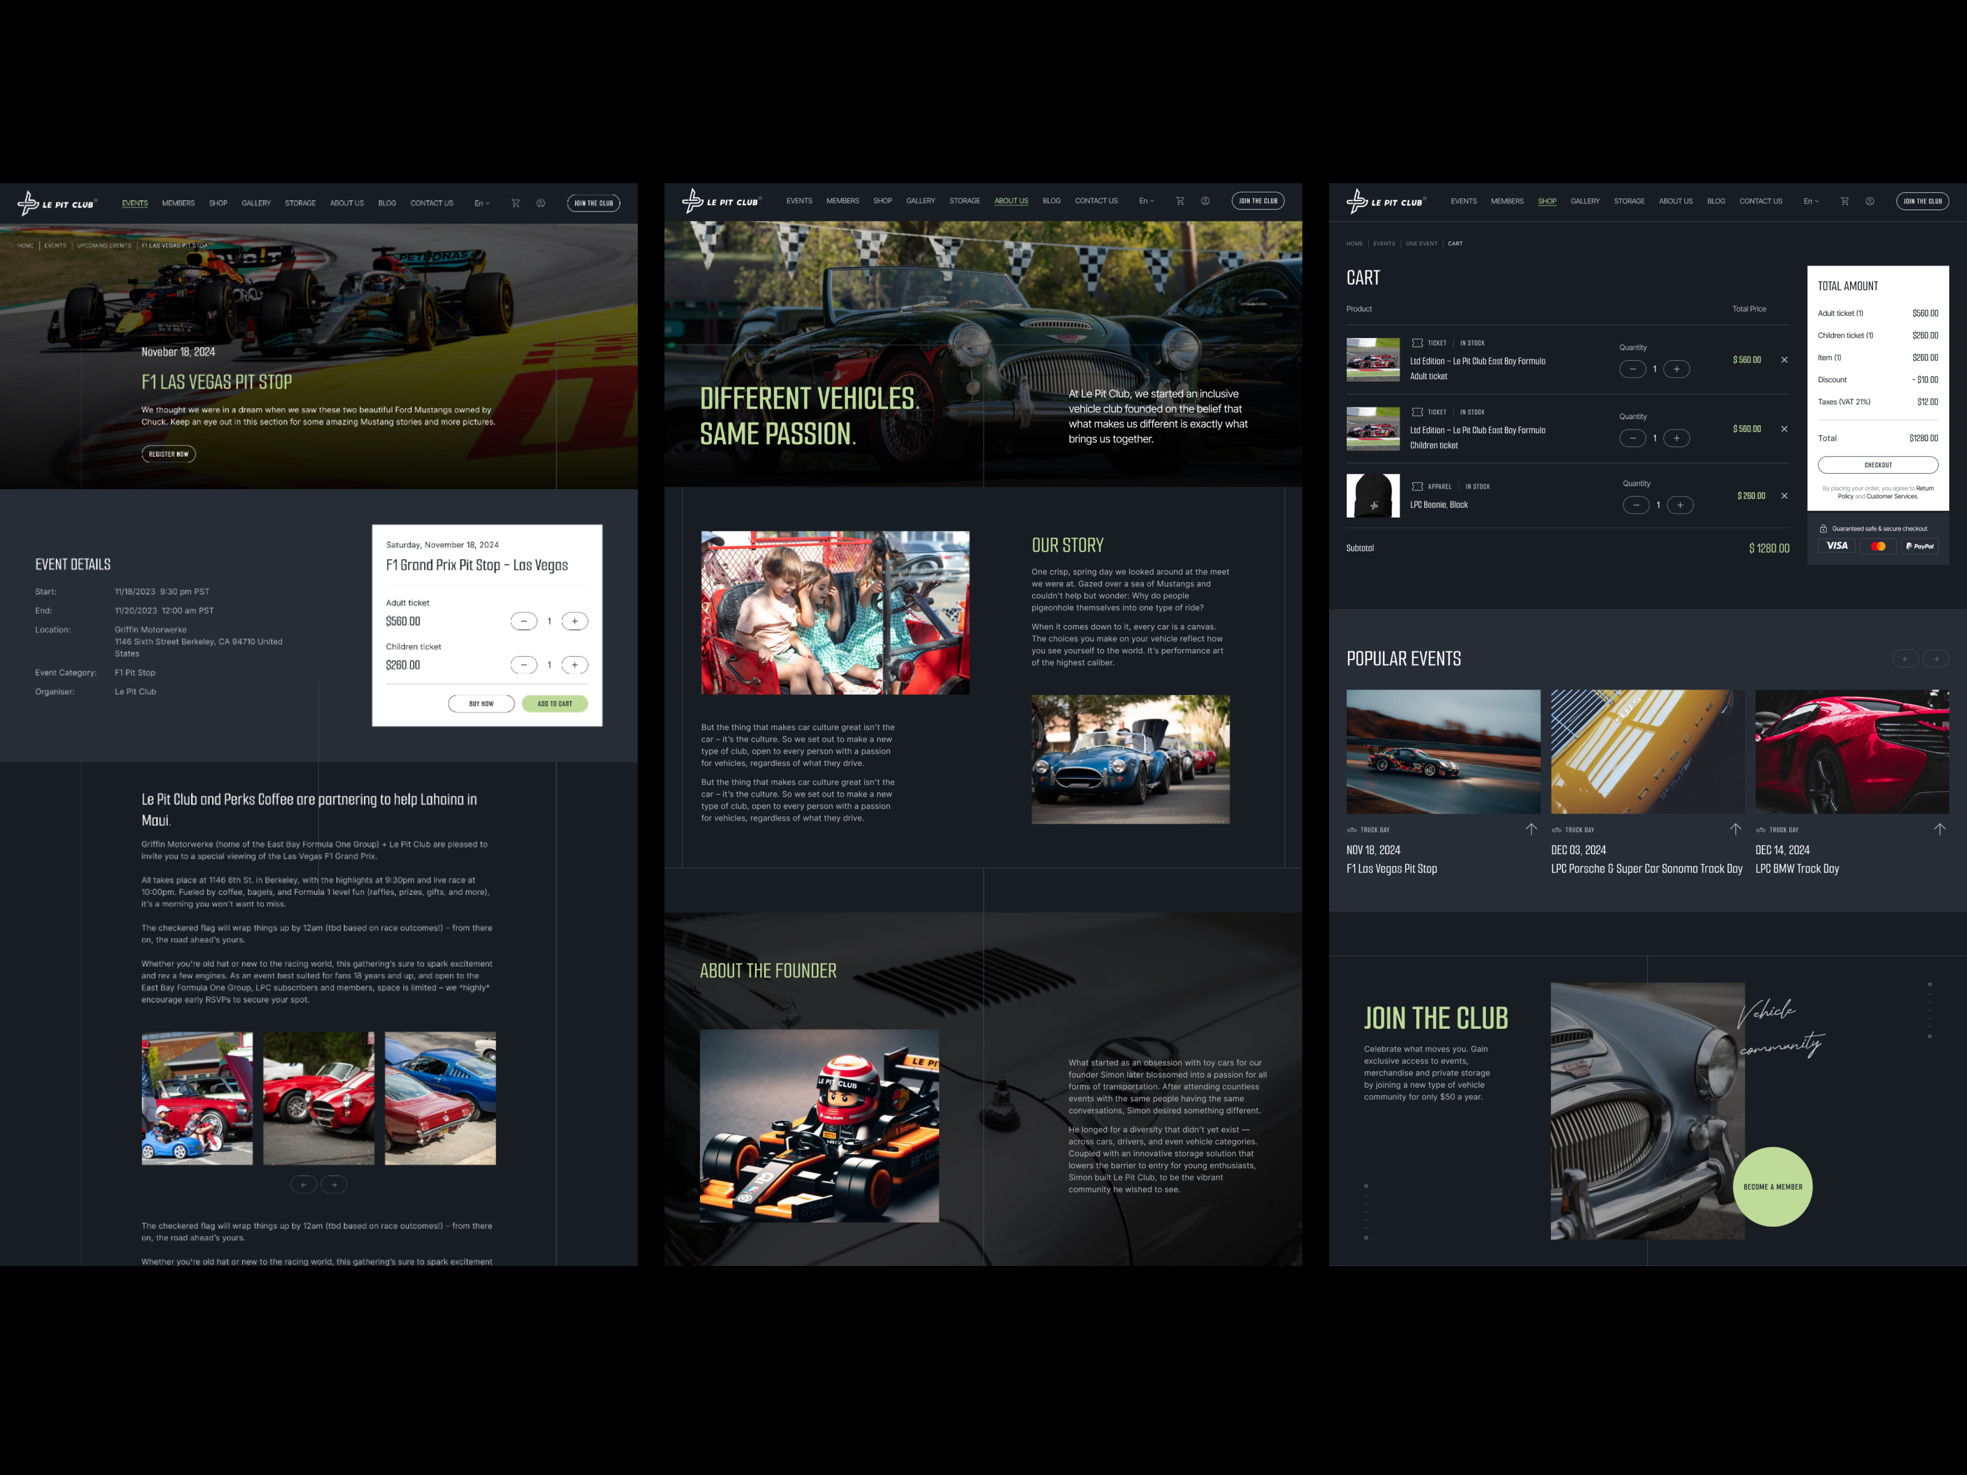Open the blue Mustang photo in the event gallery
Image resolution: width=1967 pixels, height=1475 pixels.
click(x=440, y=1098)
